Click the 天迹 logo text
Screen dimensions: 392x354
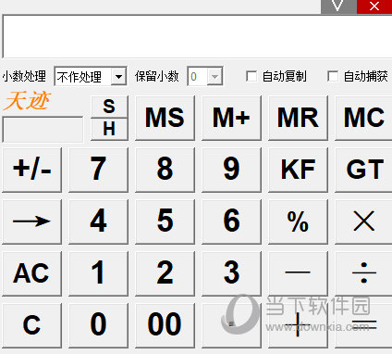click(x=27, y=101)
